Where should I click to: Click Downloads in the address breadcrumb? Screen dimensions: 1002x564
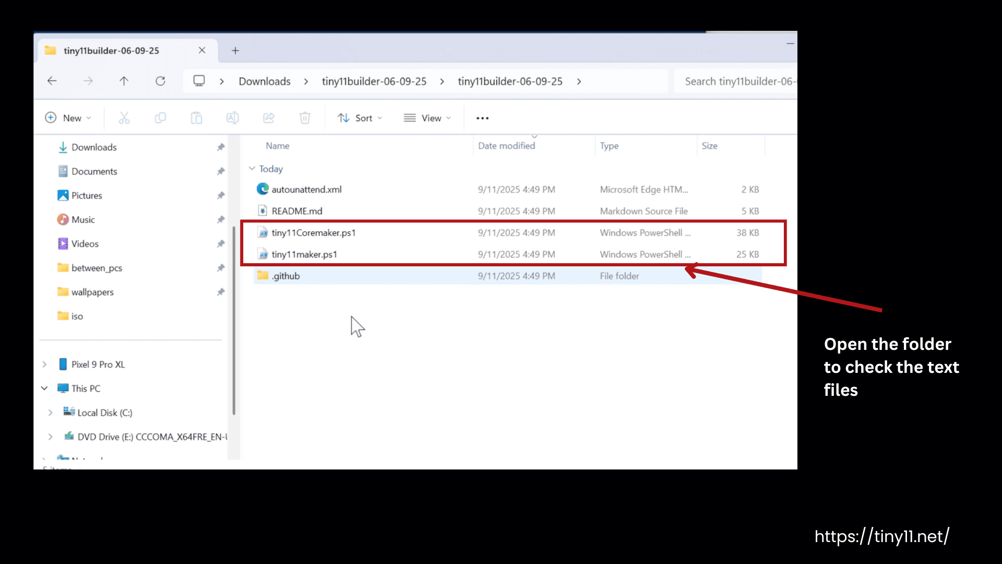point(265,81)
